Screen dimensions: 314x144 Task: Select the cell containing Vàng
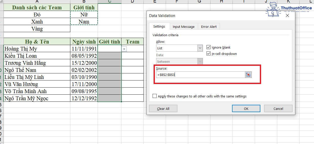[x=37, y=29]
